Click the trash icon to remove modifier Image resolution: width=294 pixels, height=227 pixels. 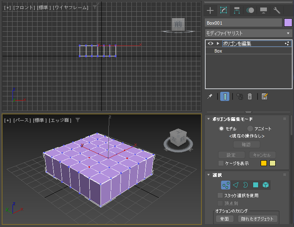pyautogui.click(x=250, y=96)
